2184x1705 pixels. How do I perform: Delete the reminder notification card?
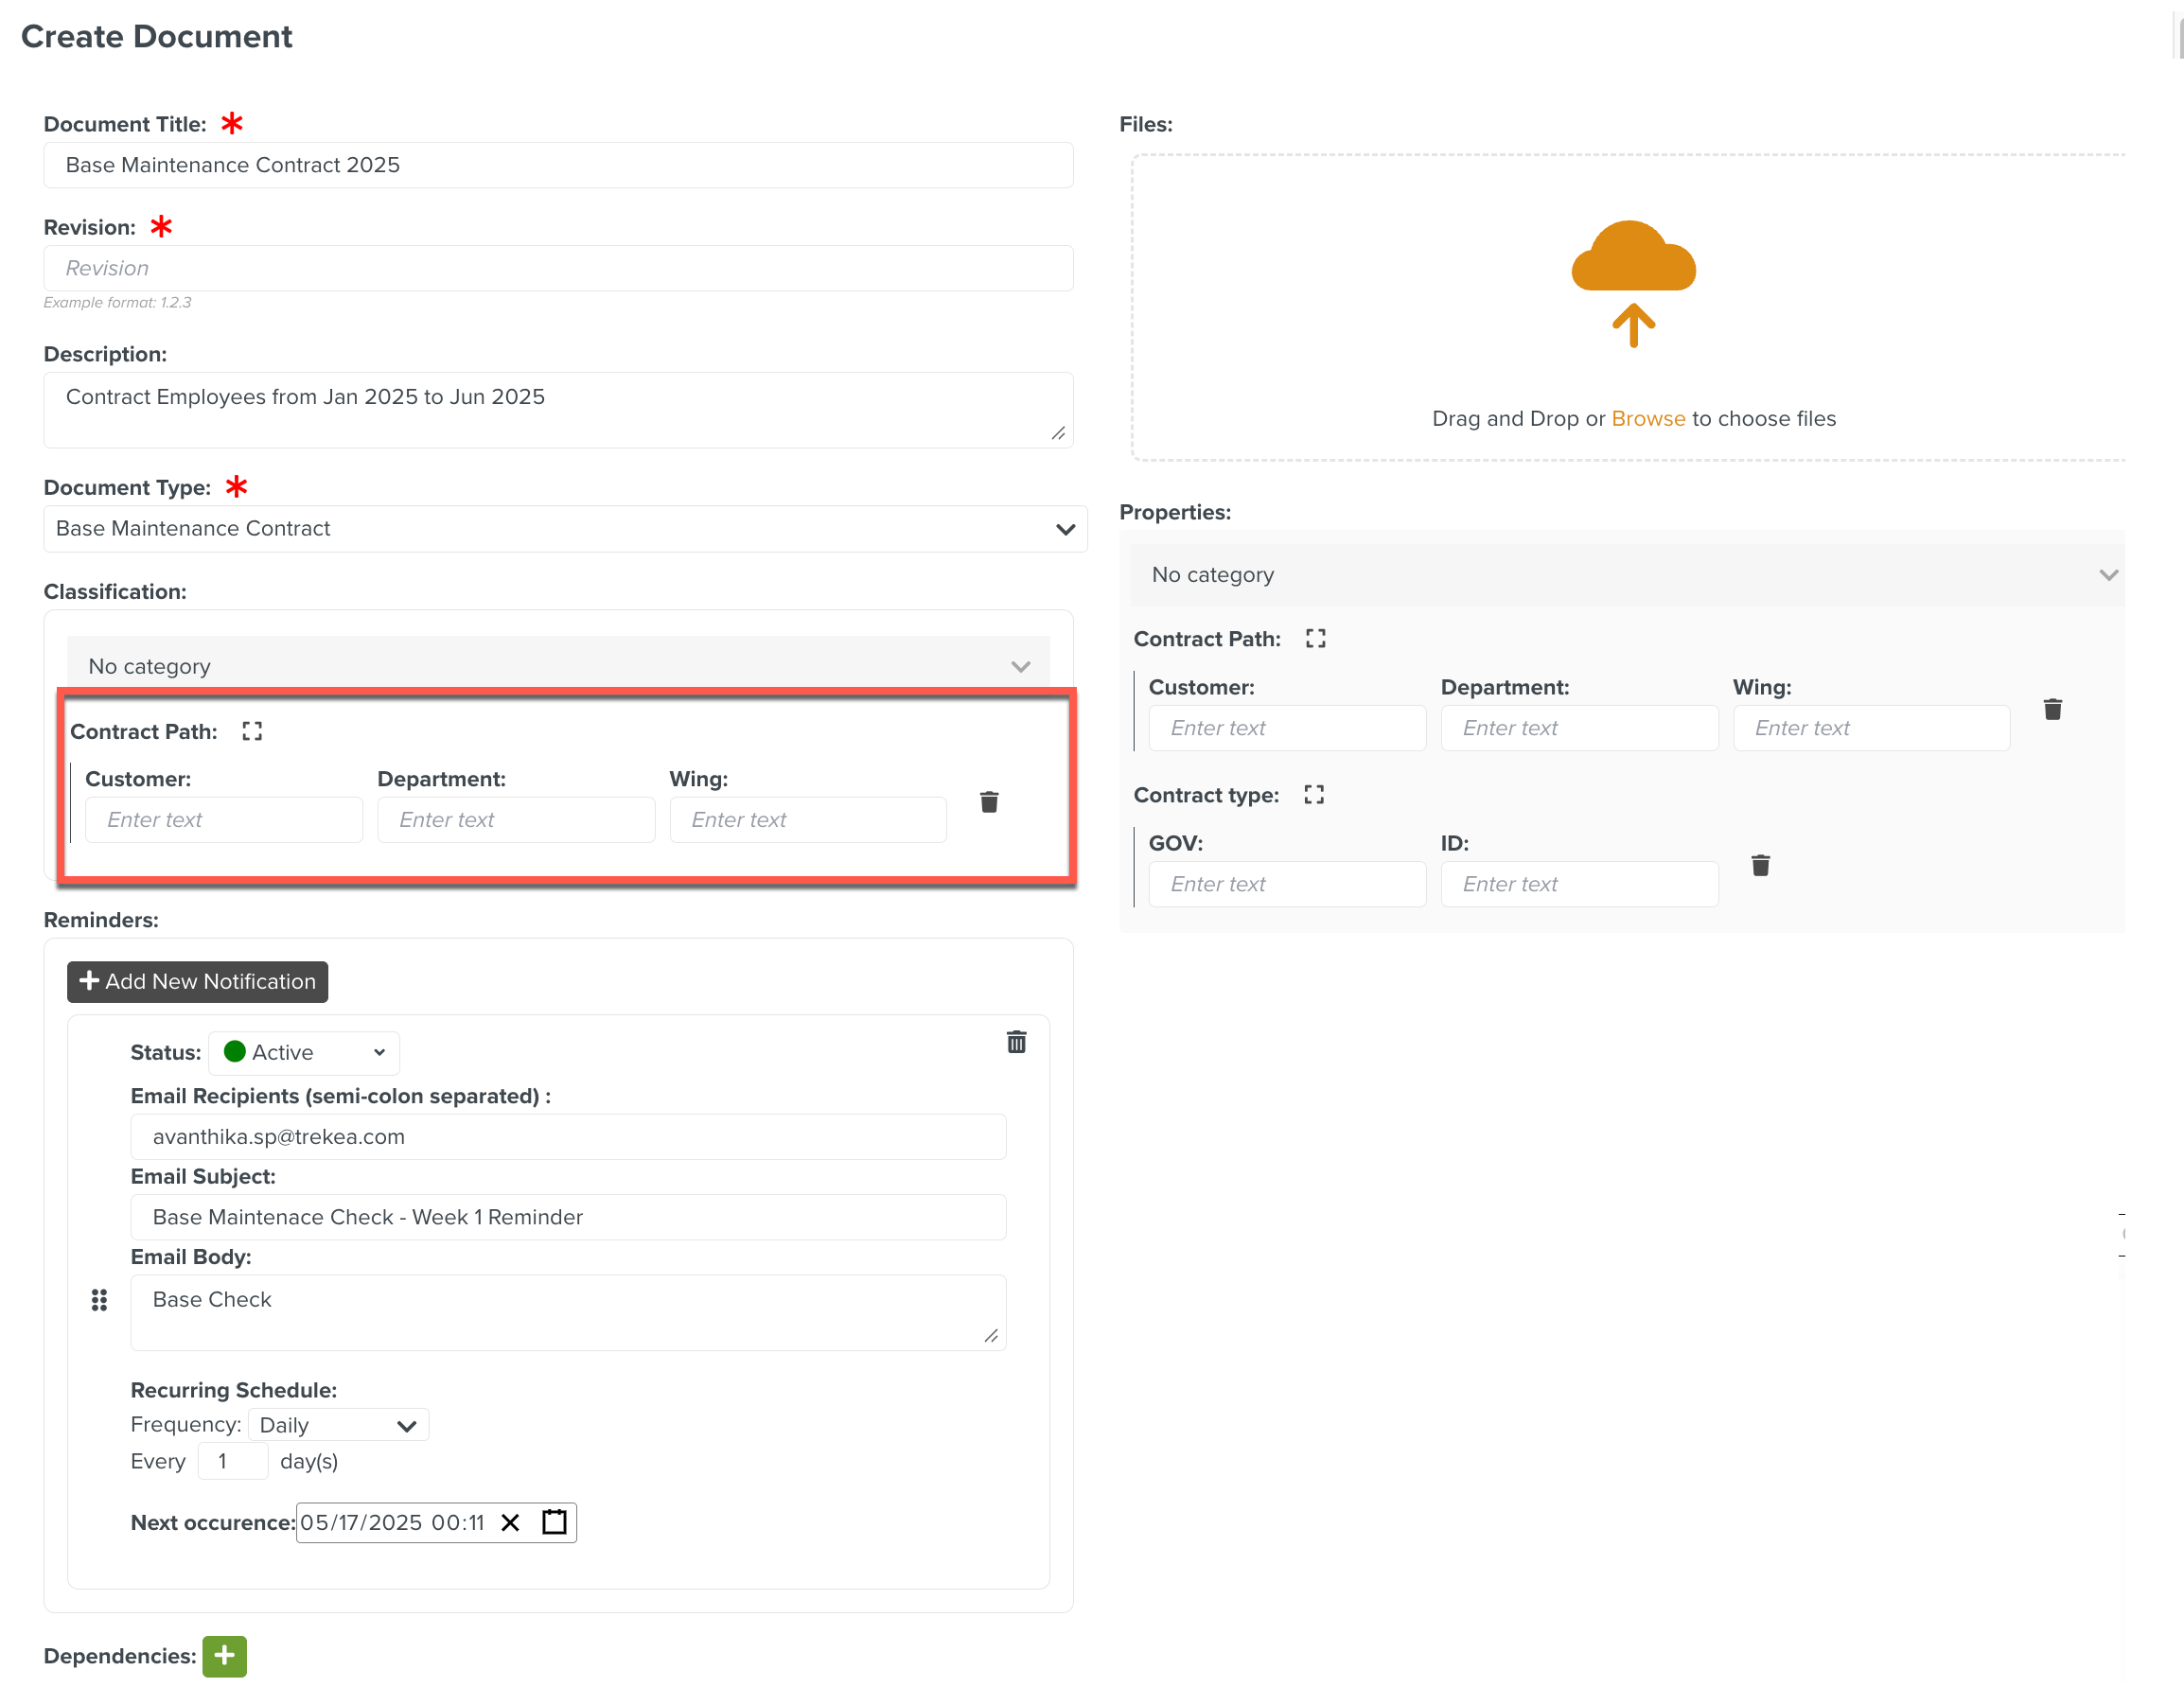pos(1016,1042)
